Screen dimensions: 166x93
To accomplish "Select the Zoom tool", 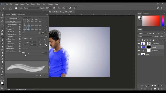I will click(x=2, y=75).
